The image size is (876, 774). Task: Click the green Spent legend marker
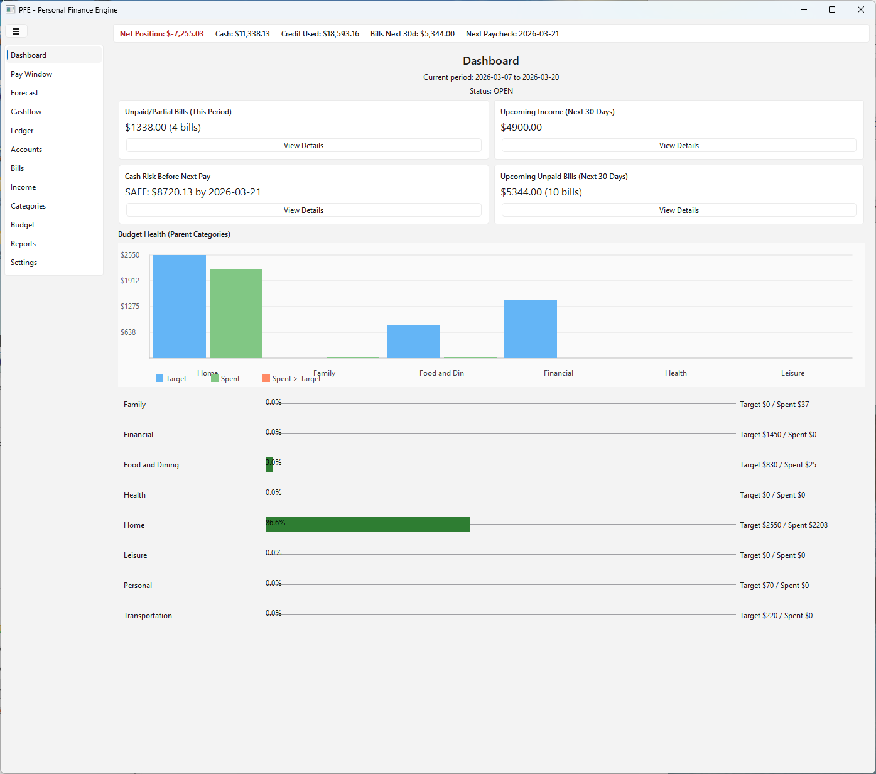click(x=214, y=378)
